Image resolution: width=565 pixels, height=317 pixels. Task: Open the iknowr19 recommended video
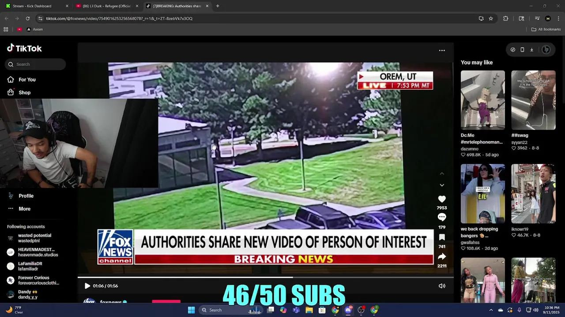(533, 194)
